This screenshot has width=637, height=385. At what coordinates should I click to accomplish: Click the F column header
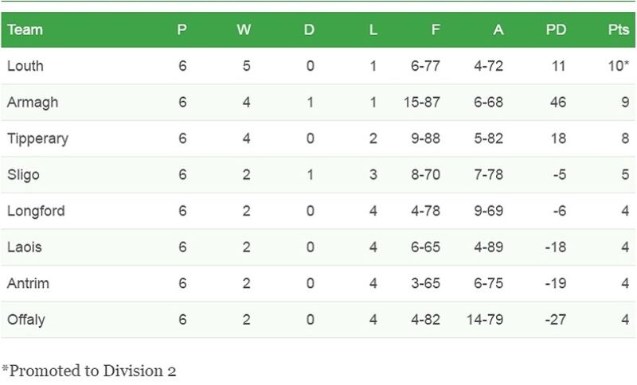pyautogui.click(x=435, y=30)
